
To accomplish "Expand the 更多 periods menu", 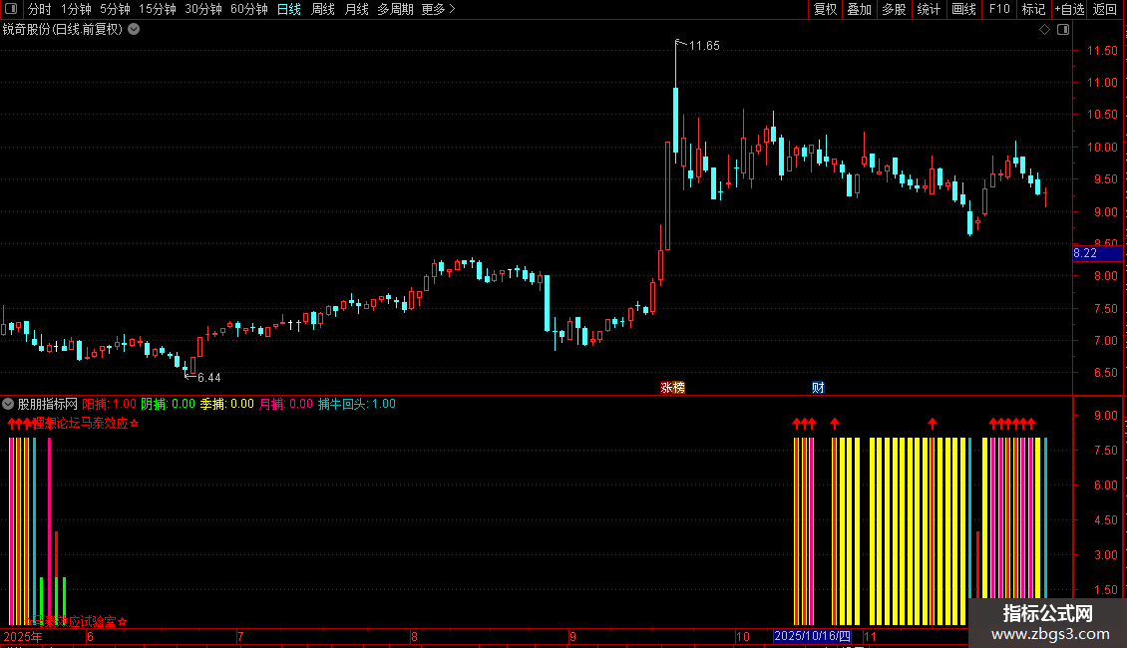I will coord(438,9).
